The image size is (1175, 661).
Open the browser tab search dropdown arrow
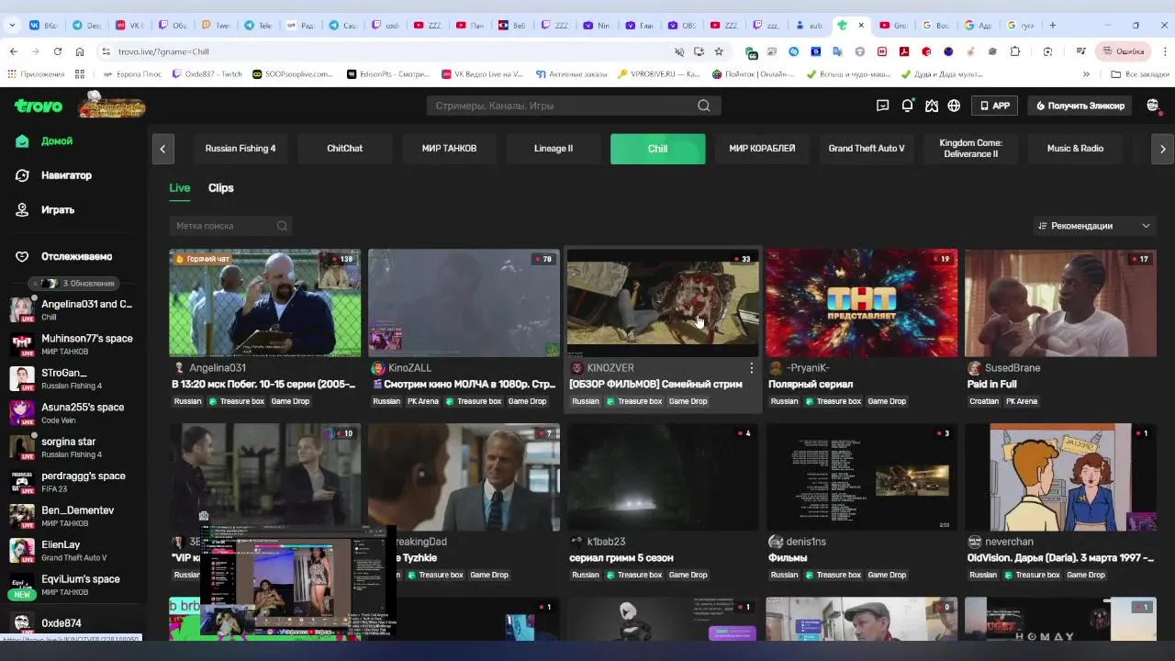click(x=13, y=25)
